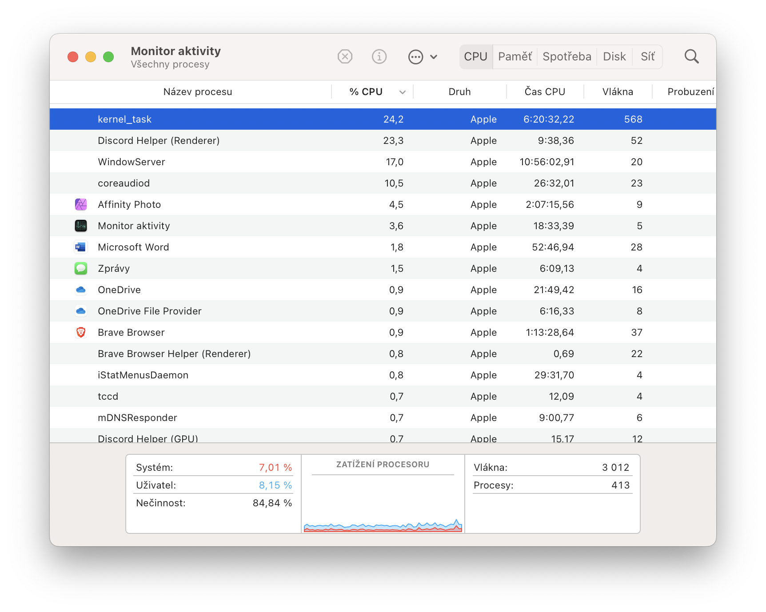Open the Disk tab
Screen dimensions: 766x612
(x=614, y=57)
